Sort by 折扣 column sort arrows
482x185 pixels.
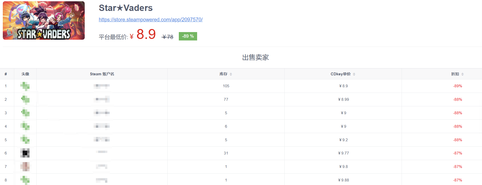coord(462,74)
